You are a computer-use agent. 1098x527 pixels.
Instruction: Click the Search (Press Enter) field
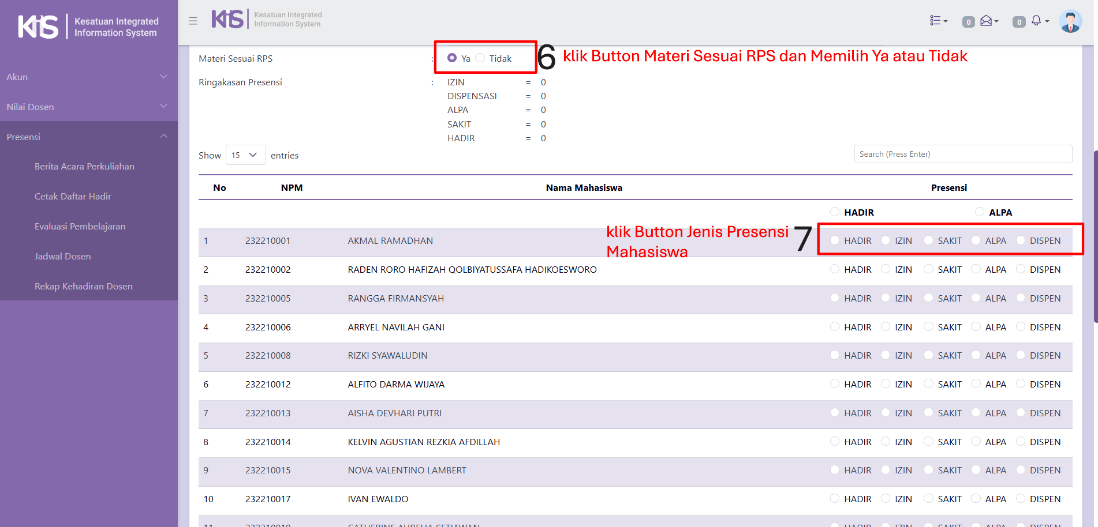click(x=962, y=155)
